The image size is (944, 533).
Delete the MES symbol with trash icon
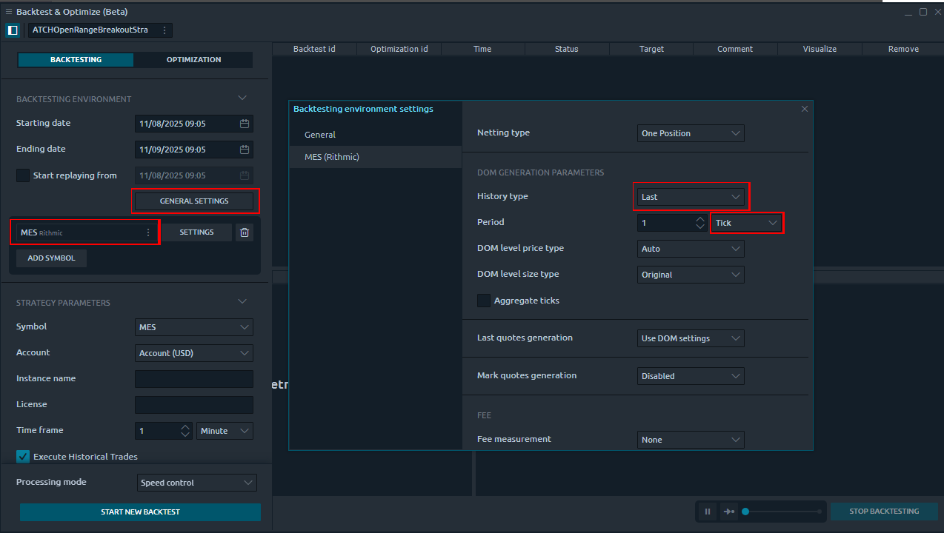point(245,232)
